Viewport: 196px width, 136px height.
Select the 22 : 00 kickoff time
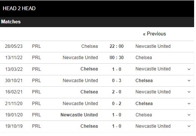116,46
